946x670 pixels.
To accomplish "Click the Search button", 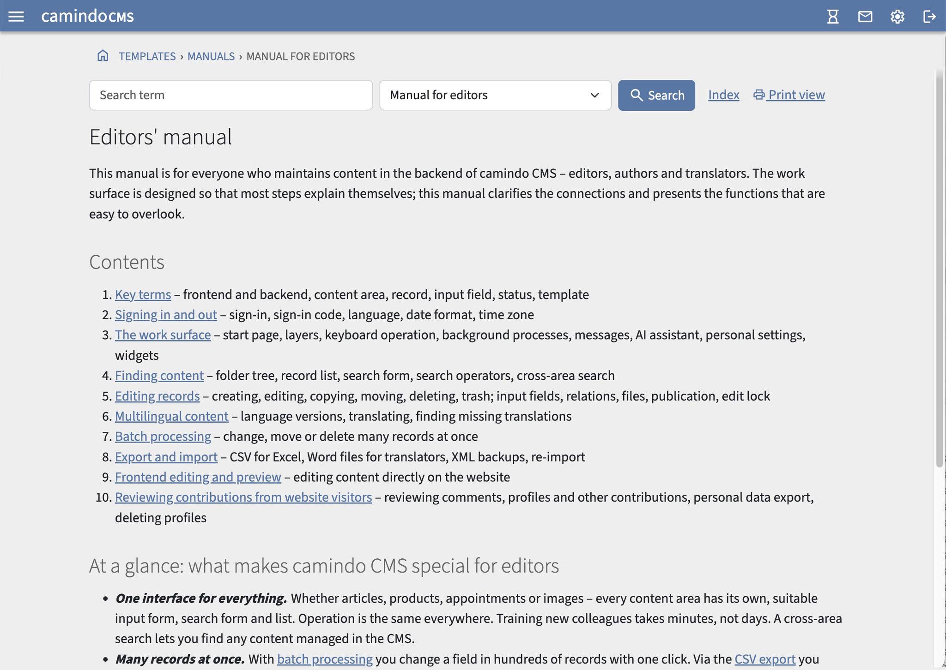I will tap(656, 95).
